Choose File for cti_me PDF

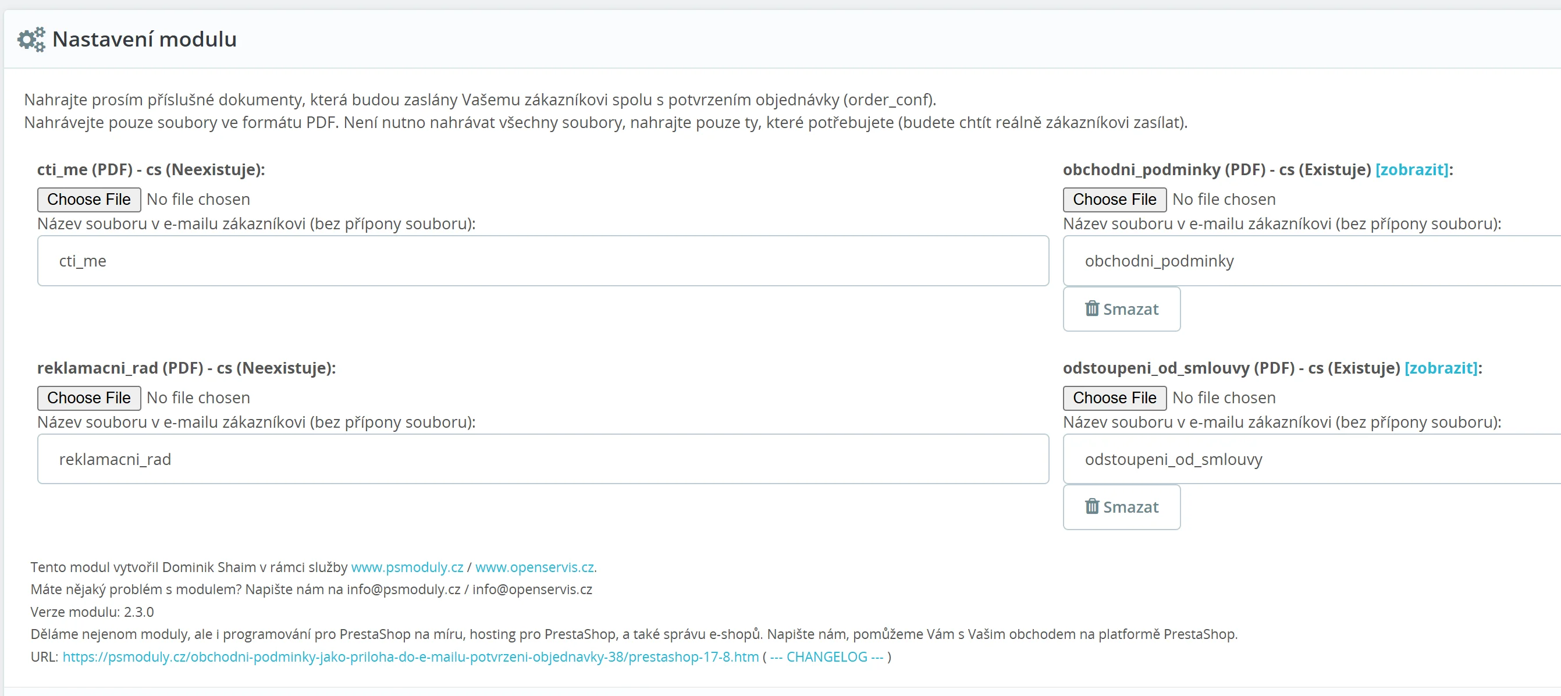(88, 200)
